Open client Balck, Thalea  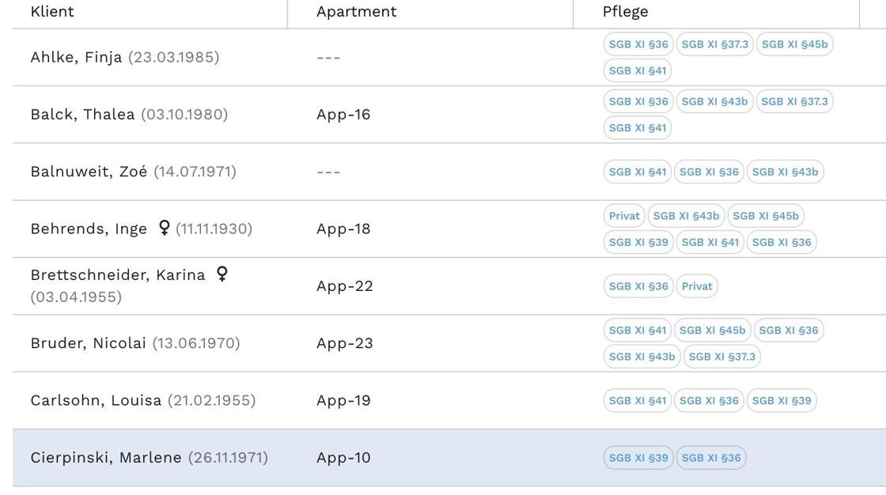(82, 114)
